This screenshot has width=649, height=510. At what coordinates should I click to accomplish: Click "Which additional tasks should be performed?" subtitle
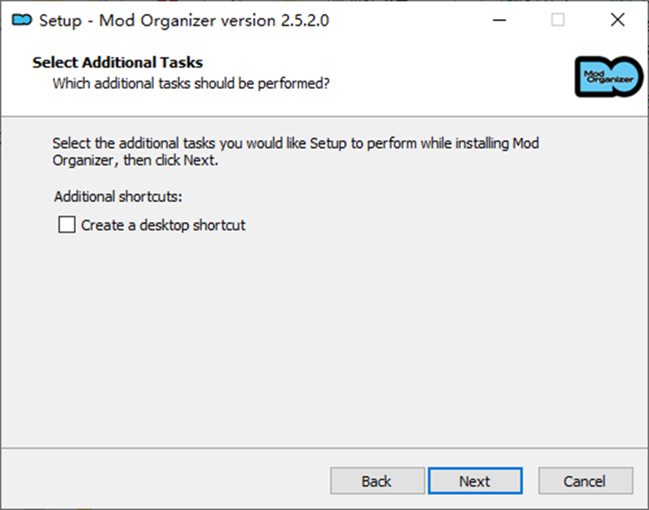191,83
